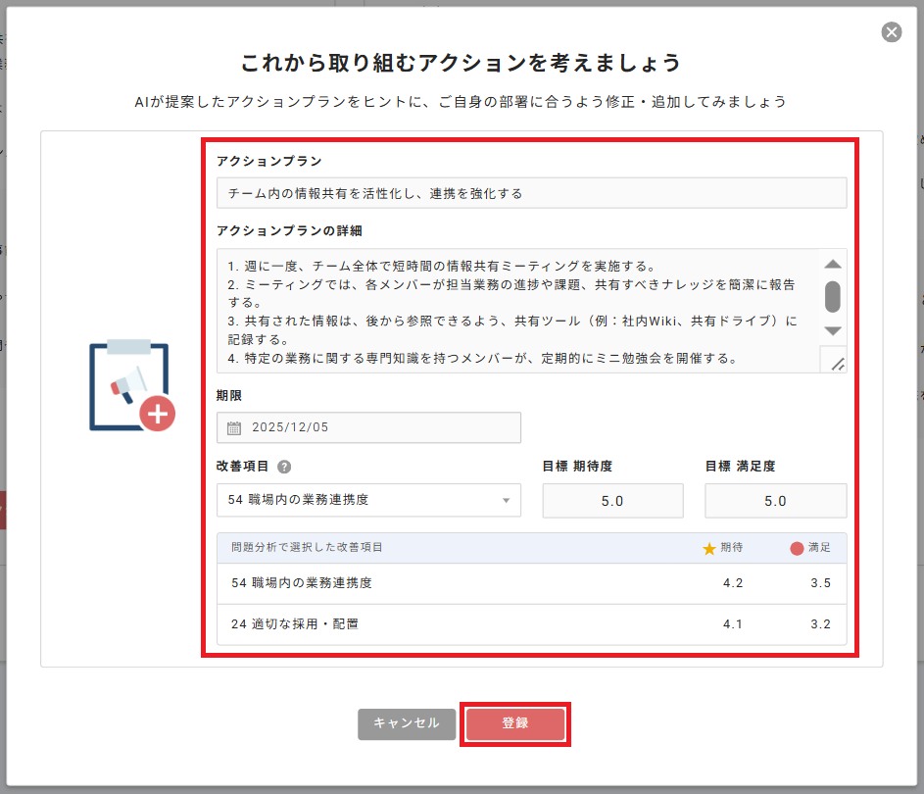Click the scrollbar up arrow in details box
The height and width of the screenshot is (794, 924).
[x=832, y=263]
